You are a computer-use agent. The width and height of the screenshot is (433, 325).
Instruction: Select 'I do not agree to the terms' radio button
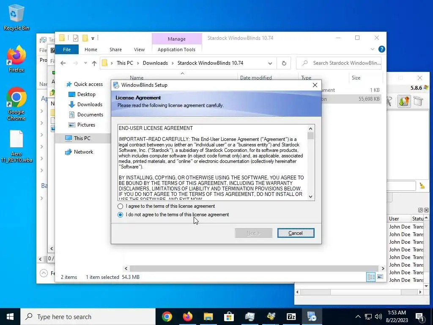(x=120, y=215)
